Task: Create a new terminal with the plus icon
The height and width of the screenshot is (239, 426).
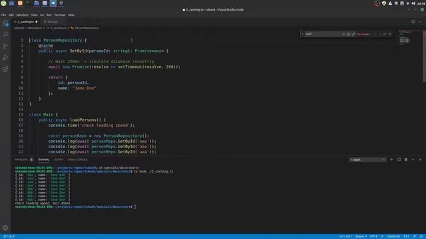Action: [x=391, y=159]
